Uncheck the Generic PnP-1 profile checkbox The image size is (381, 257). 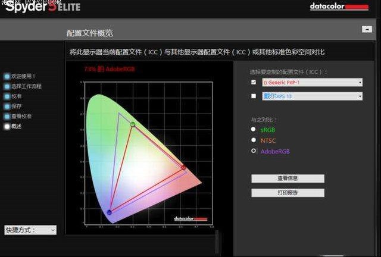[x=254, y=82]
